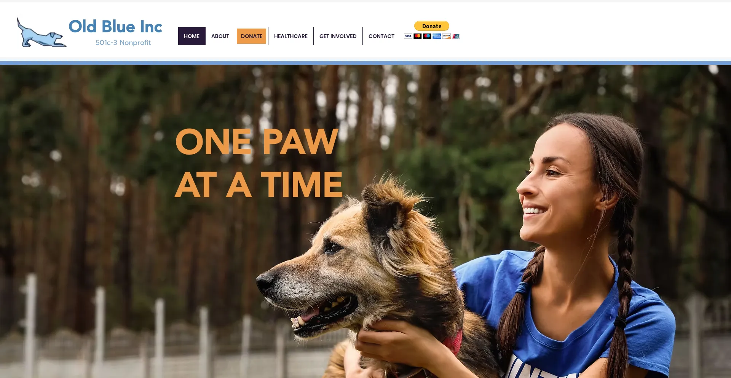
Task: Click the ONE PAW heading text
Action: (x=257, y=142)
